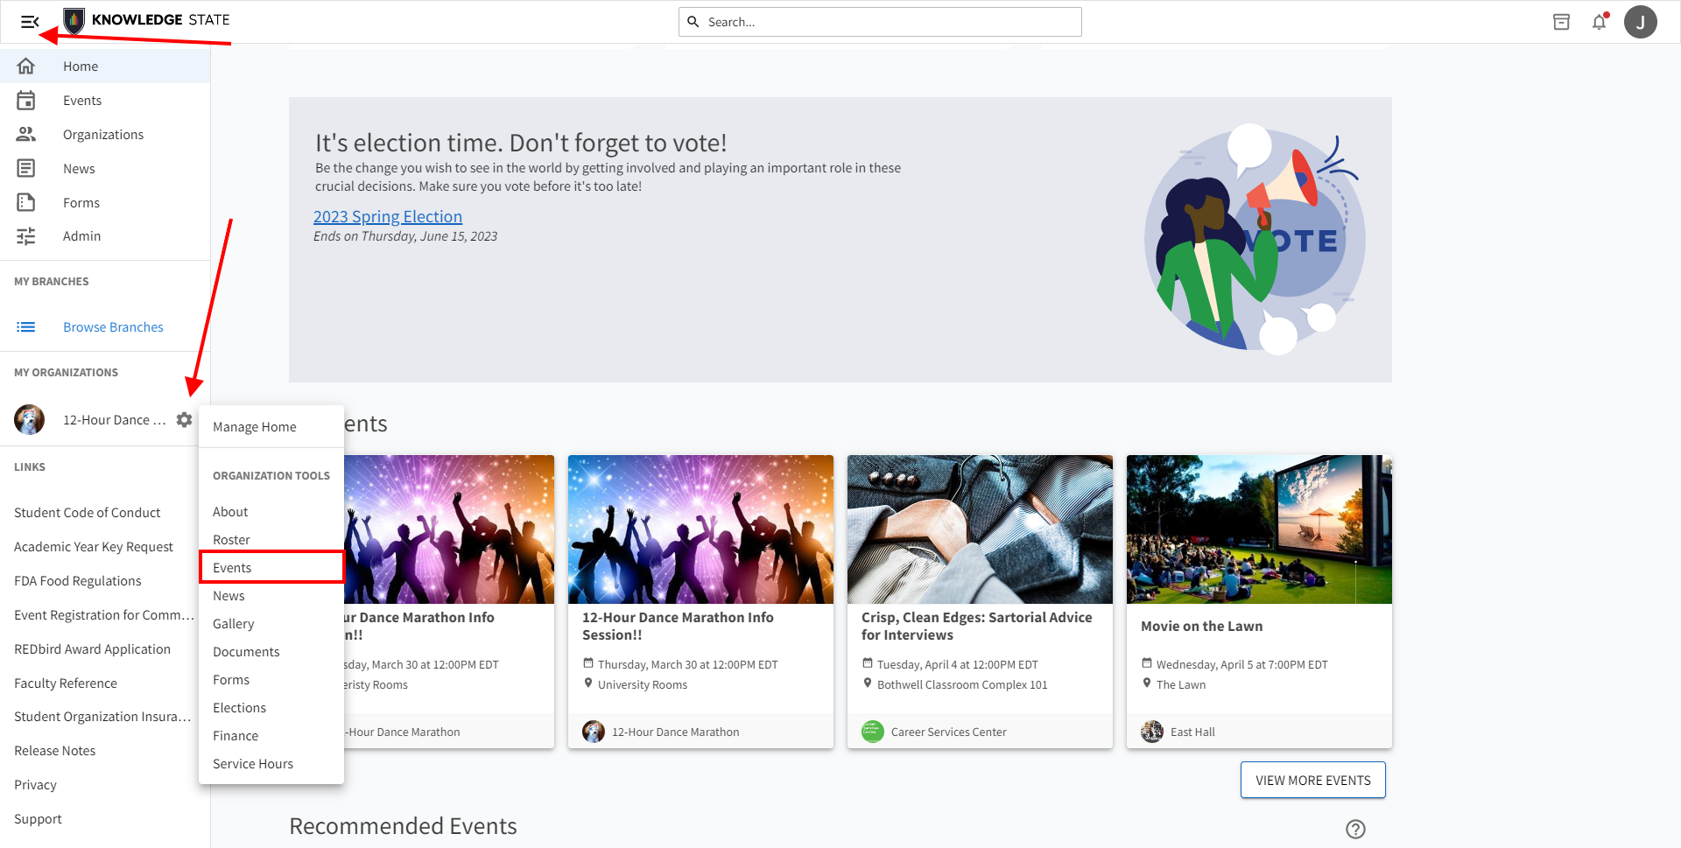Click the News article icon in sidebar

(26, 168)
